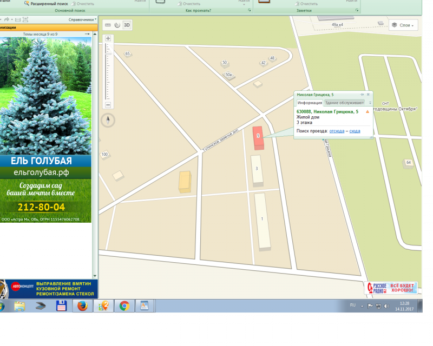This screenshot has height=346, width=433.
Task: Go to the next monthly theme arrow
Action: [x=87, y=34]
